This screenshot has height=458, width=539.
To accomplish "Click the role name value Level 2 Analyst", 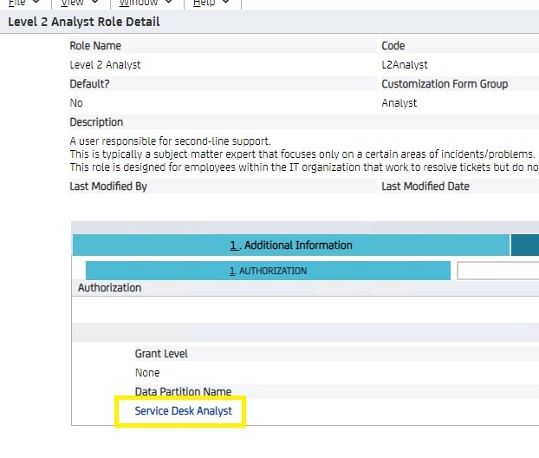I will tap(105, 65).
